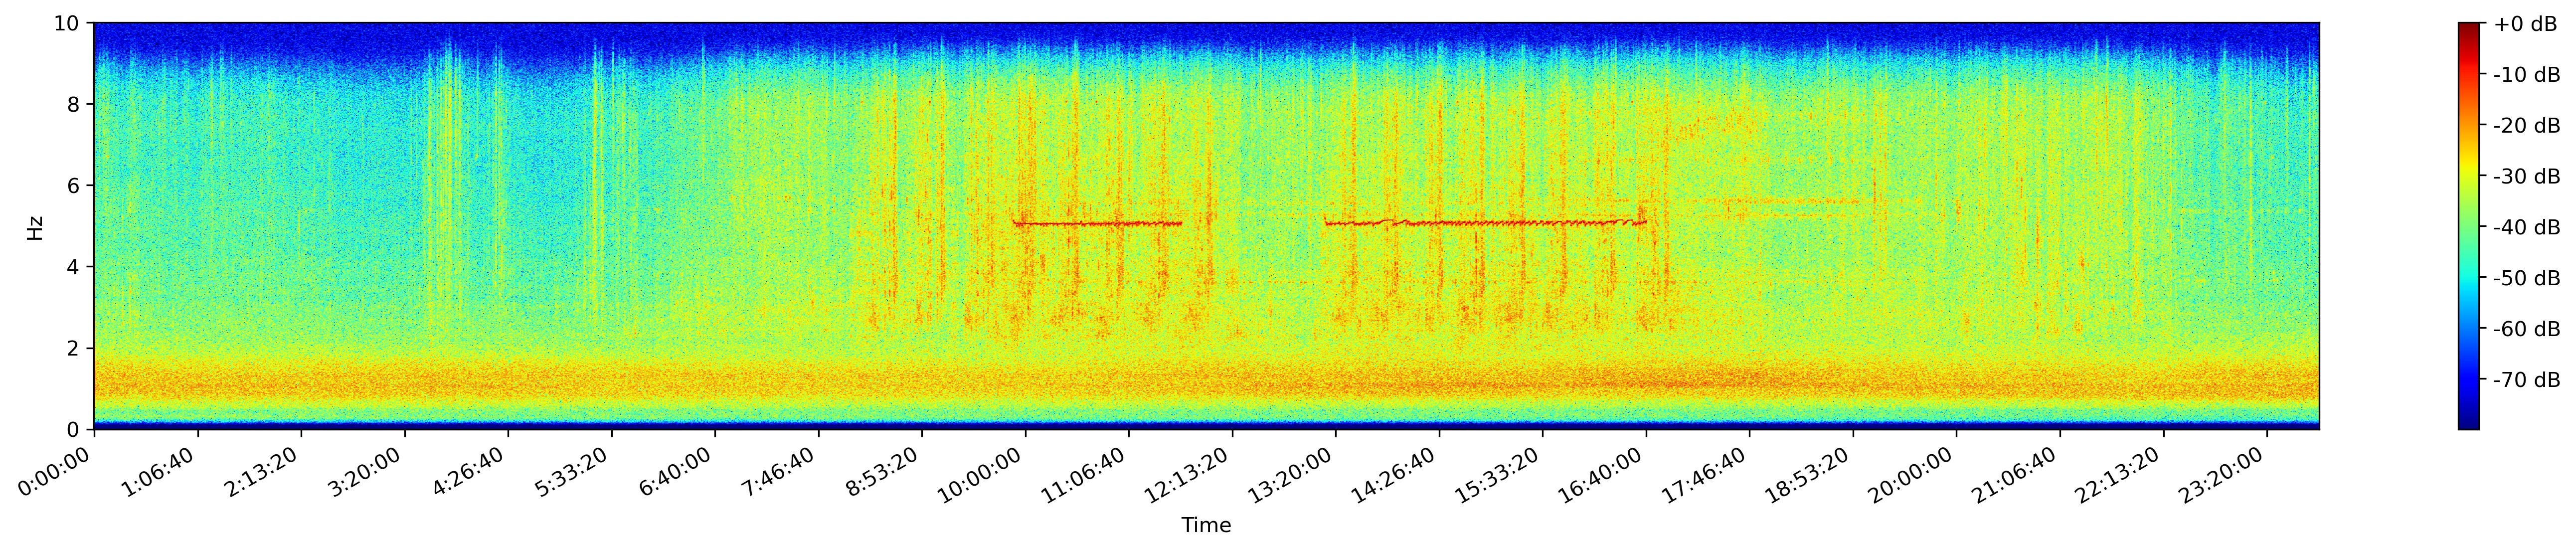Click the second longer red 5 Hz tonal line
This screenshot has height=551, width=2576.
[1485, 222]
